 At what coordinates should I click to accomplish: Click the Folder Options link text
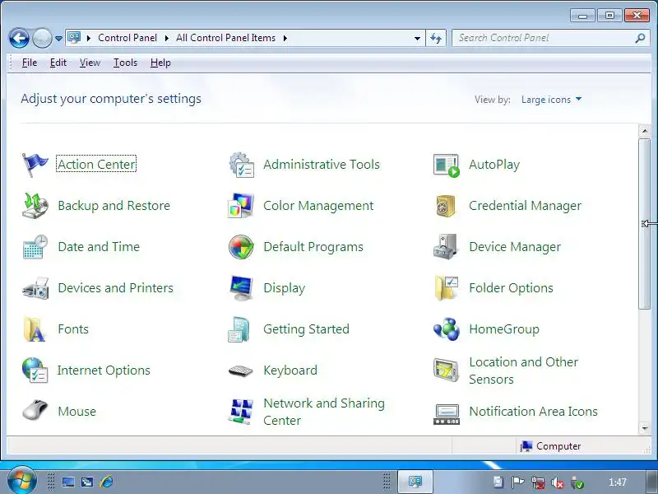pyautogui.click(x=511, y=287)
